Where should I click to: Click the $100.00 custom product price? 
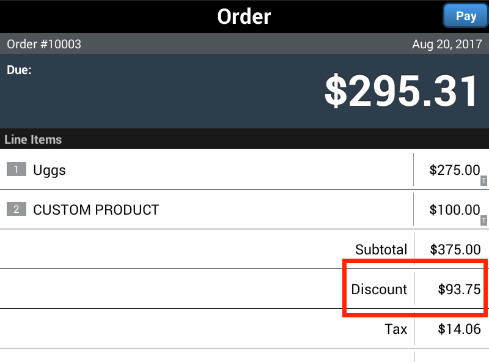(x=454, y=210)
